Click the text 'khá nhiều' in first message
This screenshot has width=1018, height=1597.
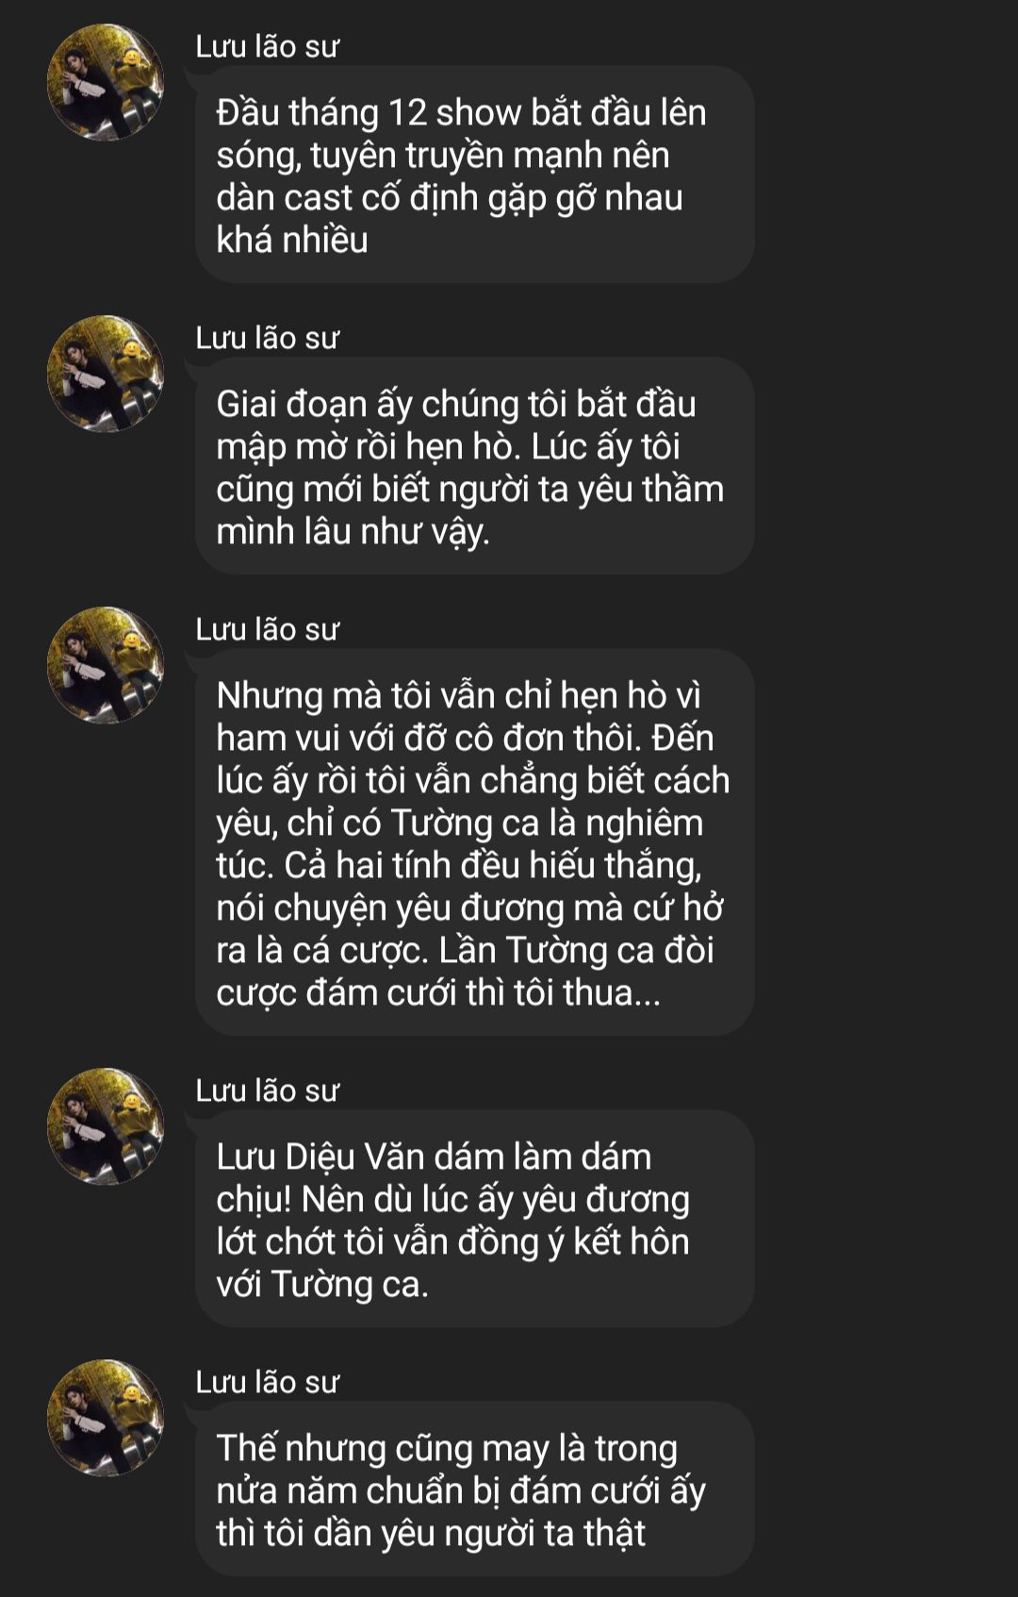[292, 240]
